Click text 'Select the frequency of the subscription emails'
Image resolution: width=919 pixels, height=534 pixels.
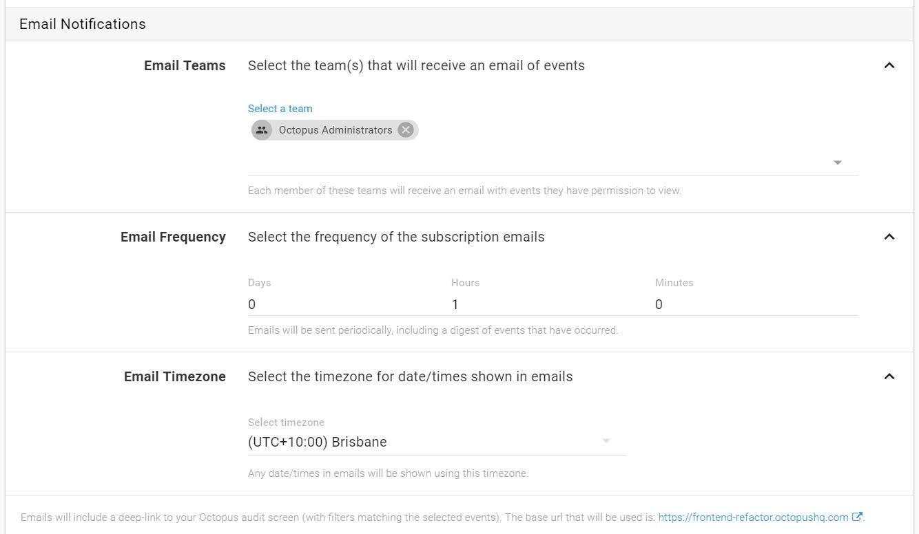396,237
